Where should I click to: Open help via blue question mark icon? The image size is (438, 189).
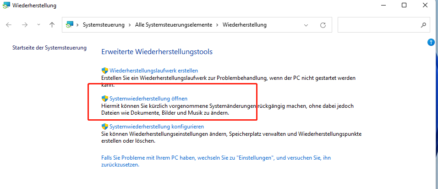[x=431, y=42]
